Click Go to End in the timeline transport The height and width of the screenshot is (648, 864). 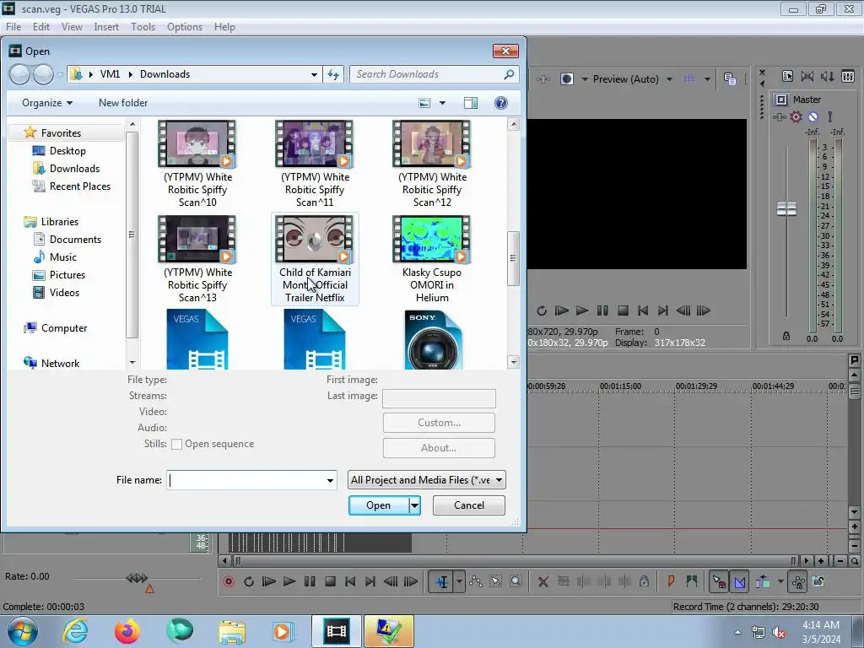point(370,581)
